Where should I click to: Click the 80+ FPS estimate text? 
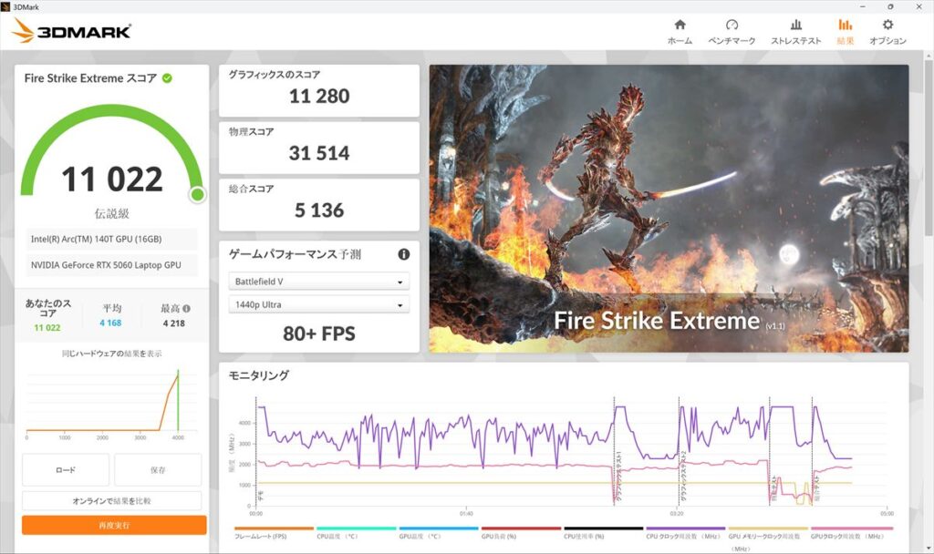[x=319, y=333]
